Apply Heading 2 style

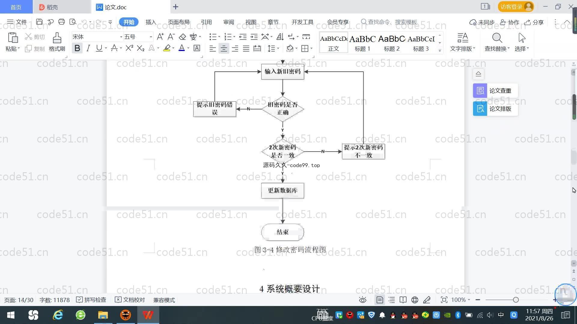[x=392, y=43]
